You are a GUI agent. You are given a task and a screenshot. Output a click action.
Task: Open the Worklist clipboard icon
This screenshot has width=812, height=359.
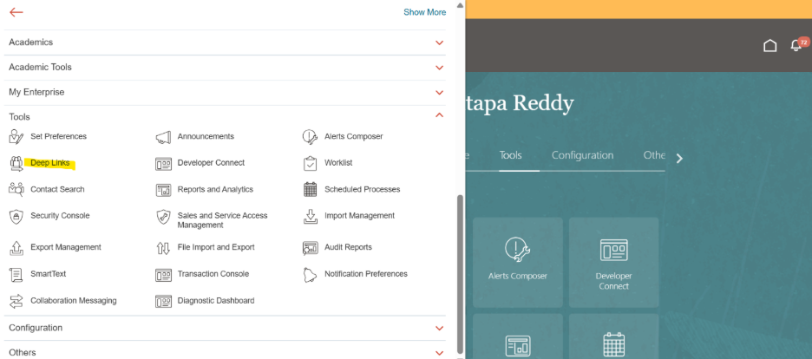[310, 163]
